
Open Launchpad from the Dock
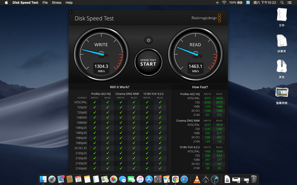[52, 179]
